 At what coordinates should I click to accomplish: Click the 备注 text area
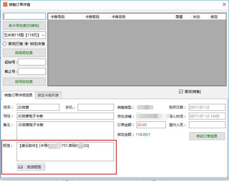[65, 131]
